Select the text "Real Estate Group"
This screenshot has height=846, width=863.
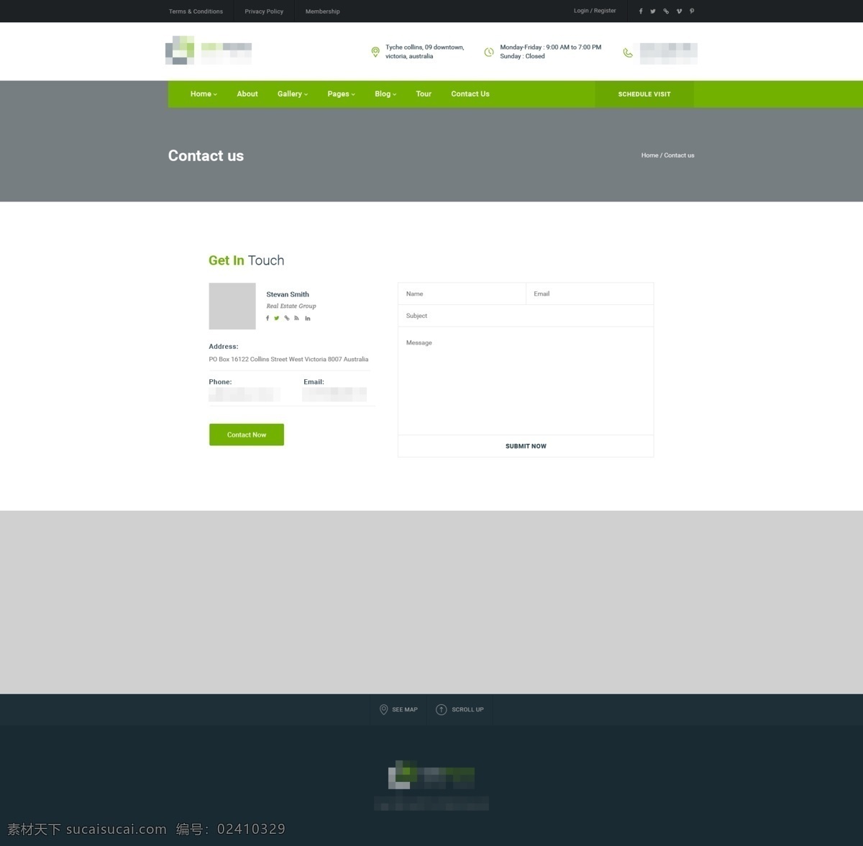click(x=291, y=306)
